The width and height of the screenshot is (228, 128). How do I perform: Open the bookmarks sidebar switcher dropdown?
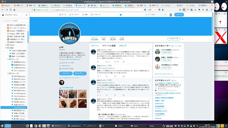click(x=11, y=15)
